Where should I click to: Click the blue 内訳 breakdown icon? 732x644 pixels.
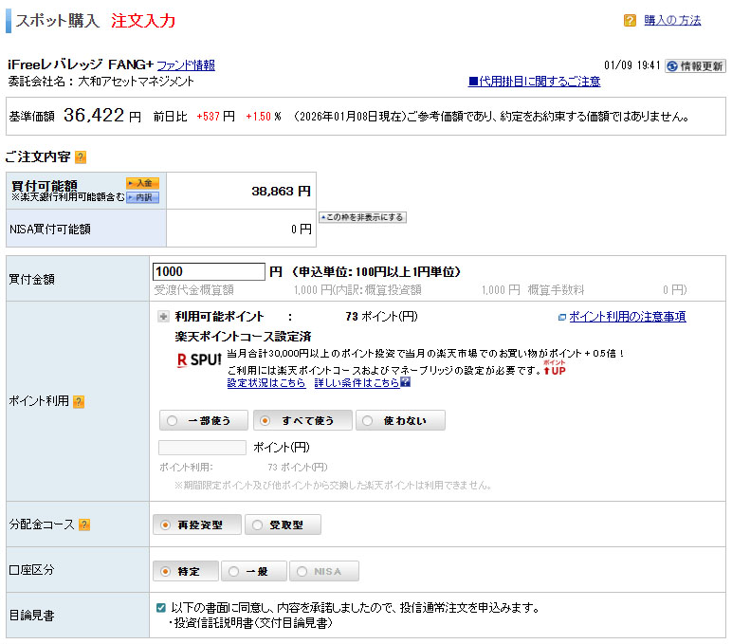pyautogui.click(x=142, y=197)
